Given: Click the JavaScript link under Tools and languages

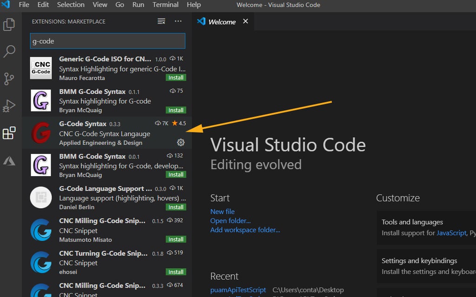Looking at the screenshot, I should 451,233.
